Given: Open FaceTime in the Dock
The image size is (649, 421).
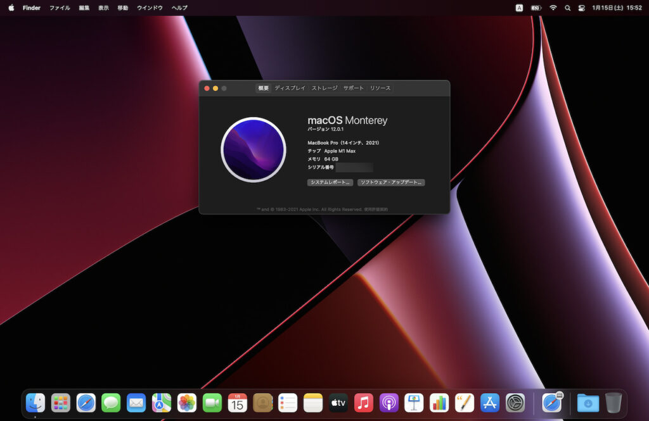Looking at the screenshot, I should click(x=212, y=403).
